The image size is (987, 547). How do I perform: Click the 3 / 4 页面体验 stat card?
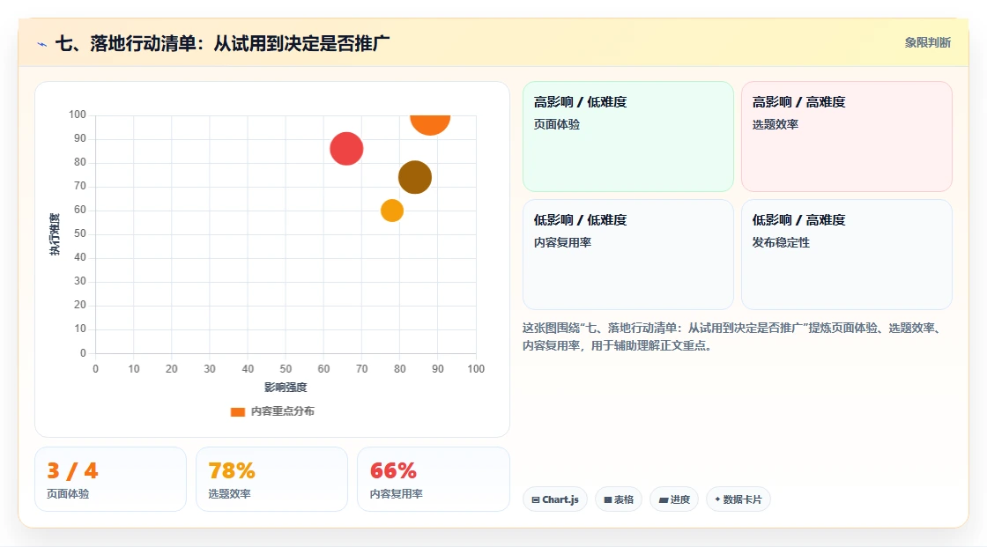pos(111,479)
